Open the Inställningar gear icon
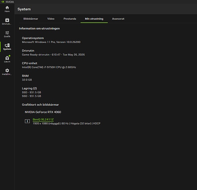This screenshot has height=190, width=197. point(7,70)
